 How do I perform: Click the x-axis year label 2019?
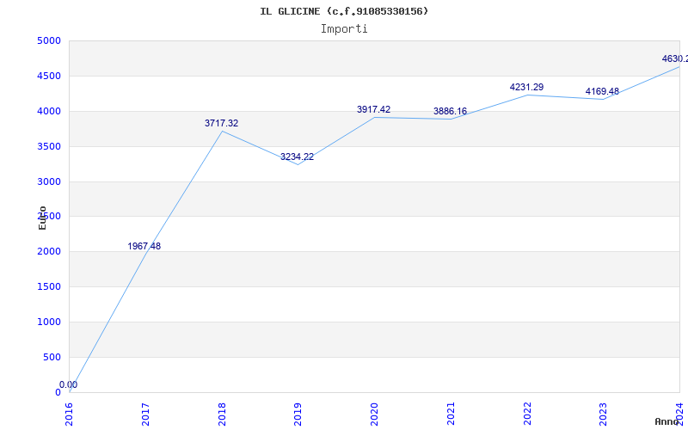298,414
